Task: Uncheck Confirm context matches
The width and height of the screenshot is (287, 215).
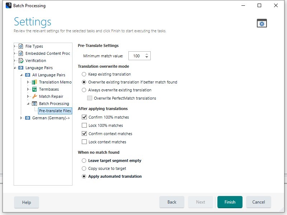Action: 84,133
